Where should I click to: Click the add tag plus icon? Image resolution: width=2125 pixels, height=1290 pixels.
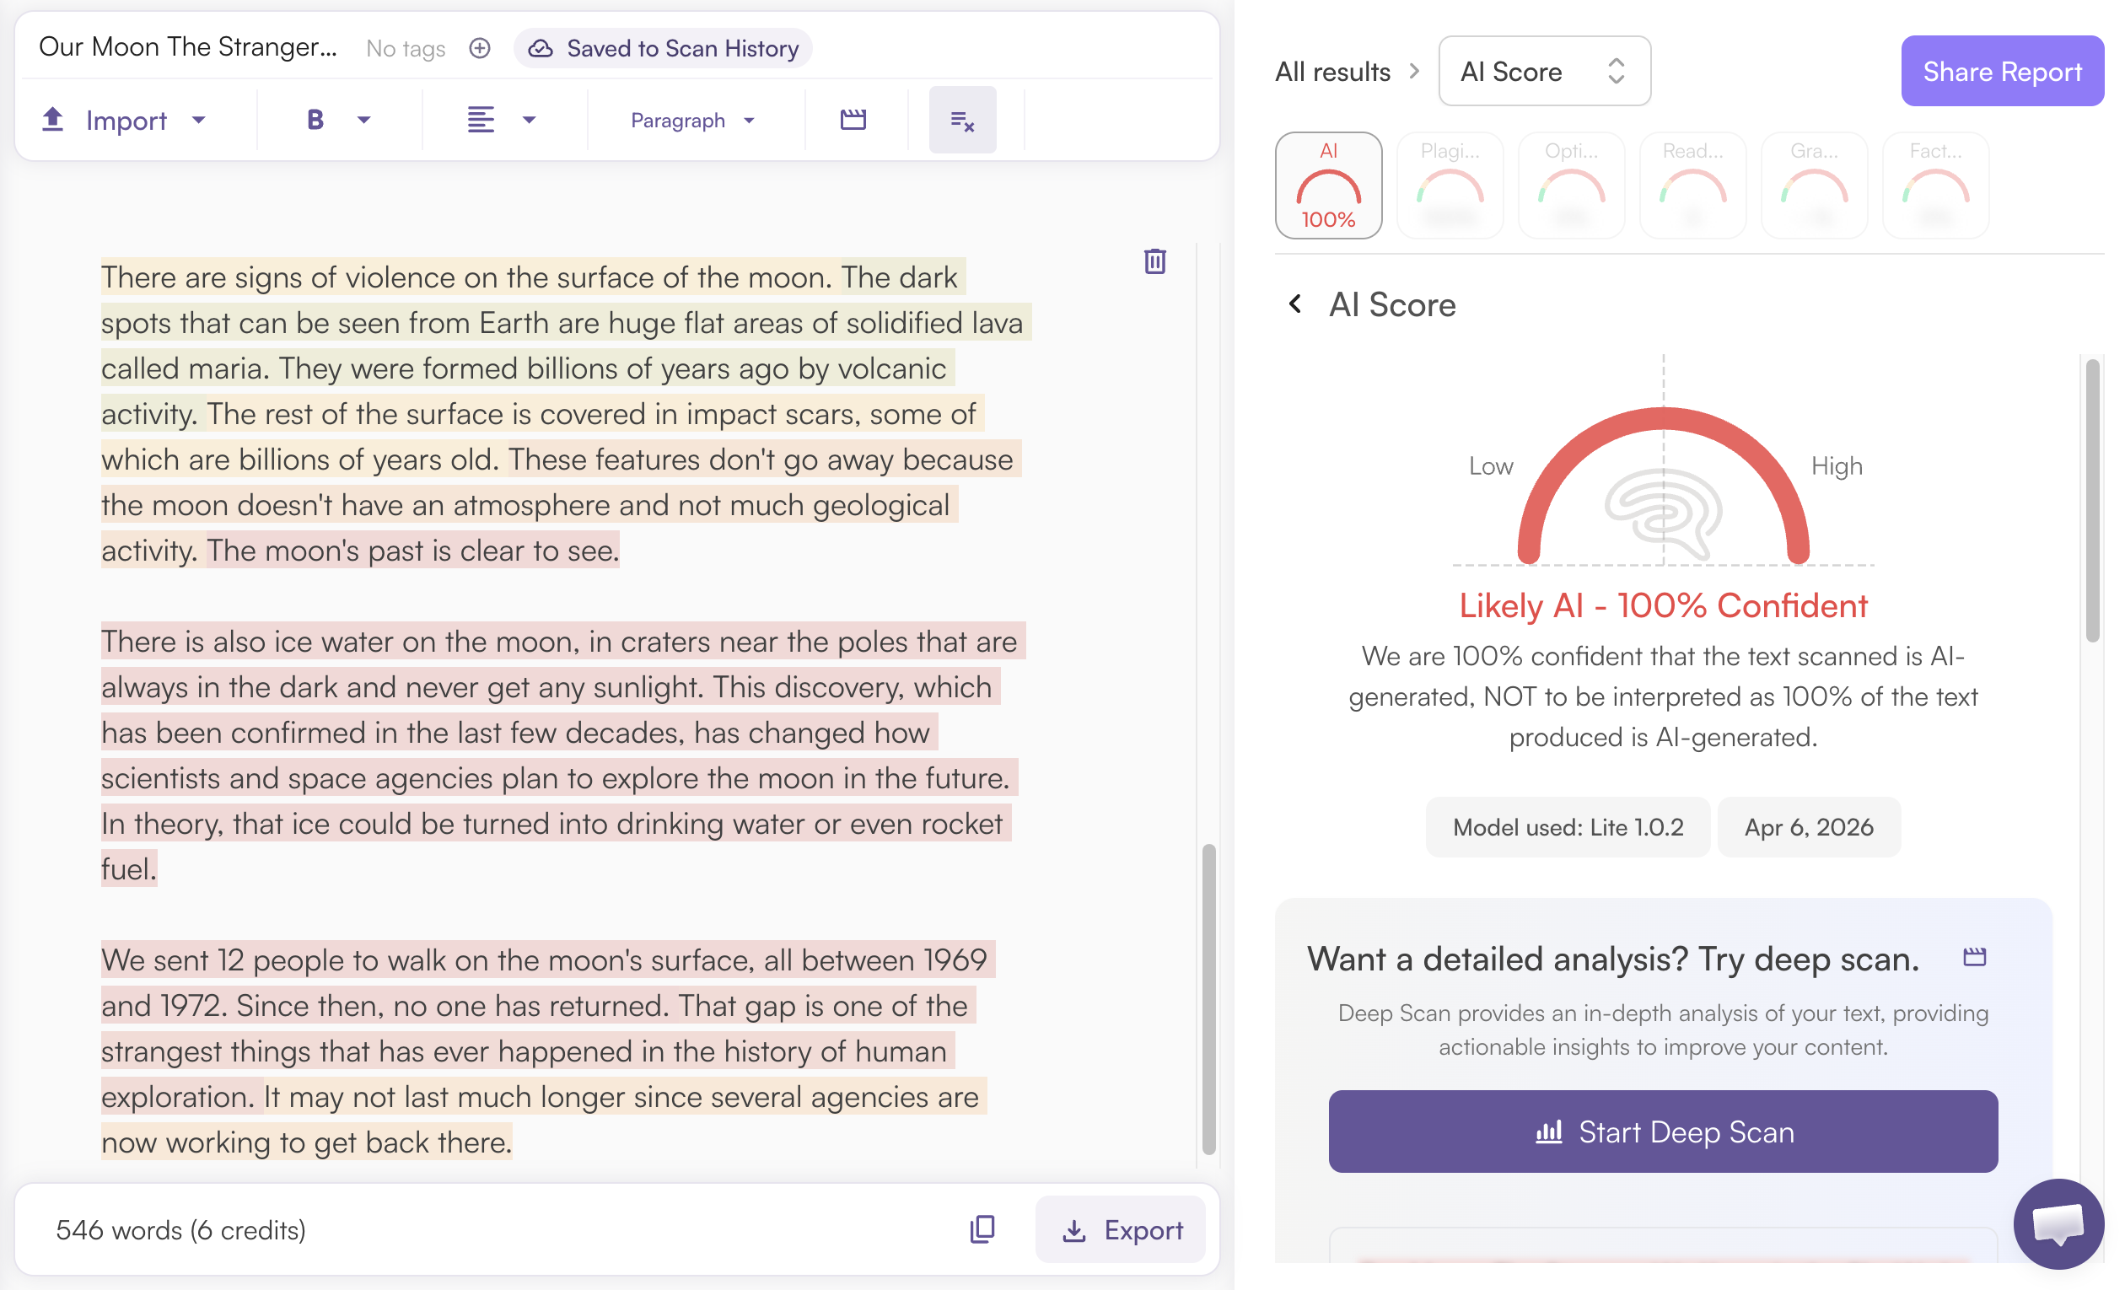480,48
